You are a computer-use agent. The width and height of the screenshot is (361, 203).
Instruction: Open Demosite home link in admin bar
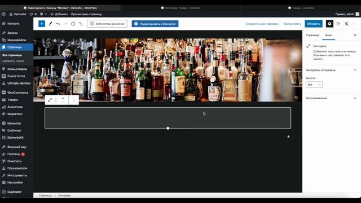[17, 14]
